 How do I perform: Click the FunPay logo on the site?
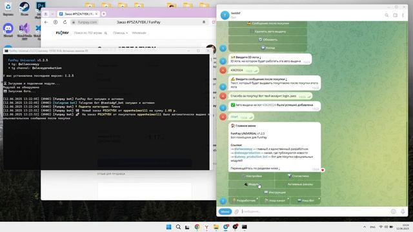tap(63, 33)
